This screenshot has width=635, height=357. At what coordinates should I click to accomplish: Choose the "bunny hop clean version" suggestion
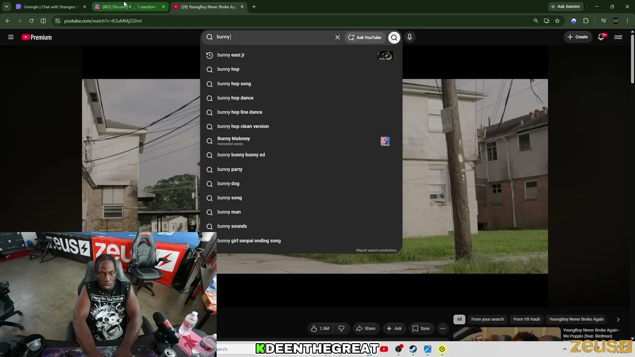[x=301, y=126]
